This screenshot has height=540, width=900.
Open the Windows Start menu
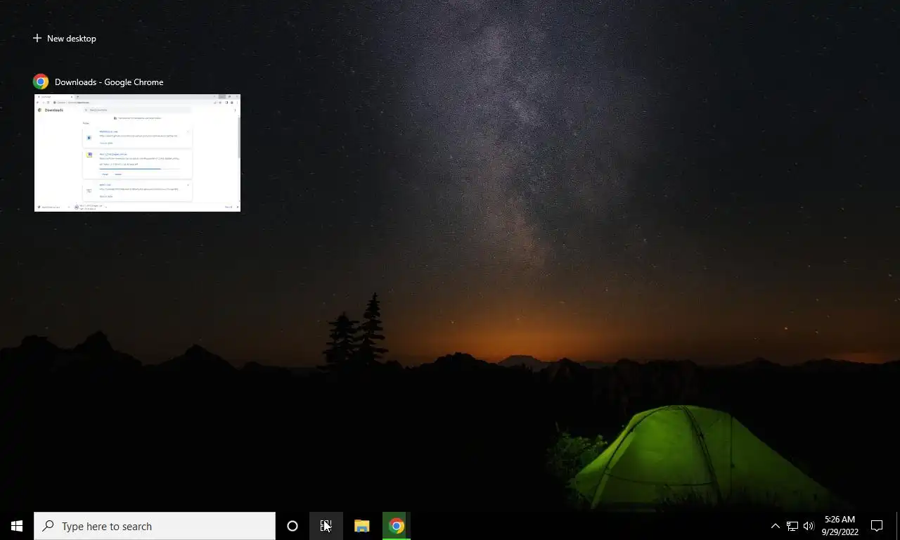click(17, 526)
